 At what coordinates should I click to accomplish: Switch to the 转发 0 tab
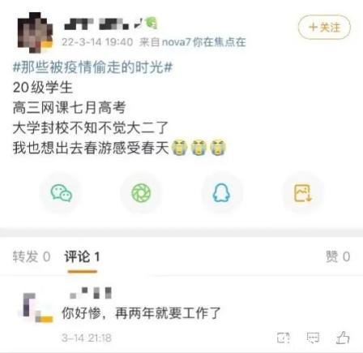click(32, 256)
